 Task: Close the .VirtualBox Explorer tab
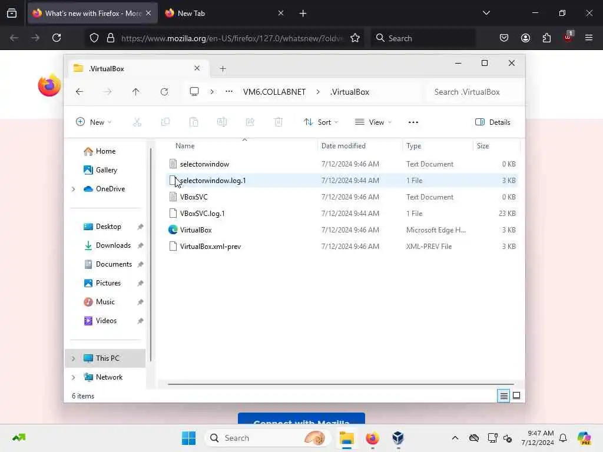(197, 68)
